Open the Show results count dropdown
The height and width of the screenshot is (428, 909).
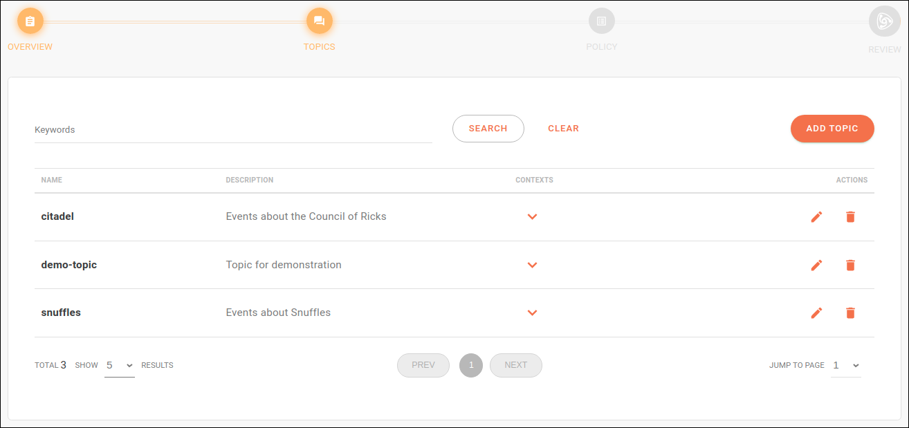point(119,365)
